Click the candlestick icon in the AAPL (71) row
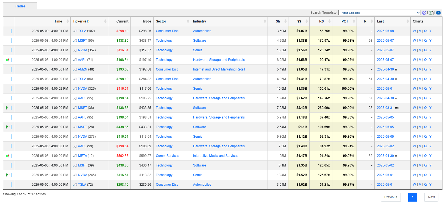Image resolution: width=445 pixels, height=209 pixels. point(8,60)
